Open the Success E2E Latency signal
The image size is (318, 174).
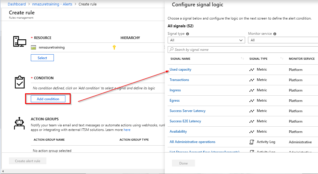coord(185,121)
